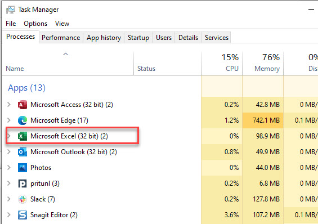Click the Apps (13) group heading
Image resolution: width=318 pixels, height=224 pixels.
26,88
